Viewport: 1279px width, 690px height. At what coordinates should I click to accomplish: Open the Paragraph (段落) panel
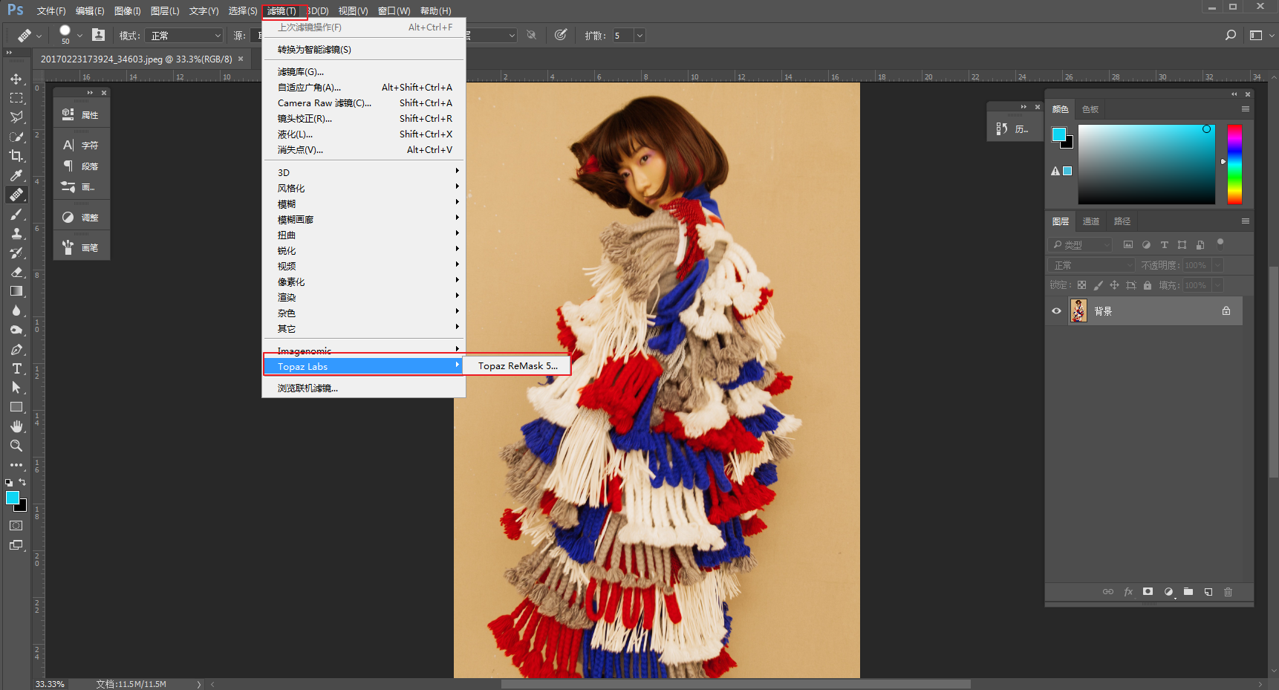pos(82,166)
